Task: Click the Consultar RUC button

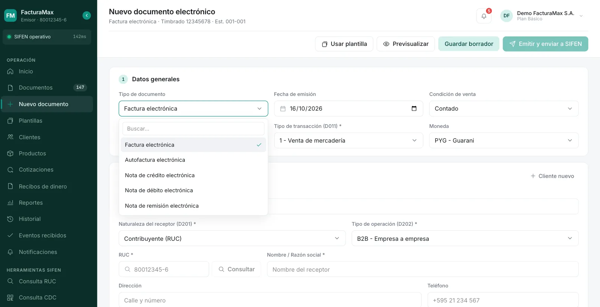Action: [236, 269]
